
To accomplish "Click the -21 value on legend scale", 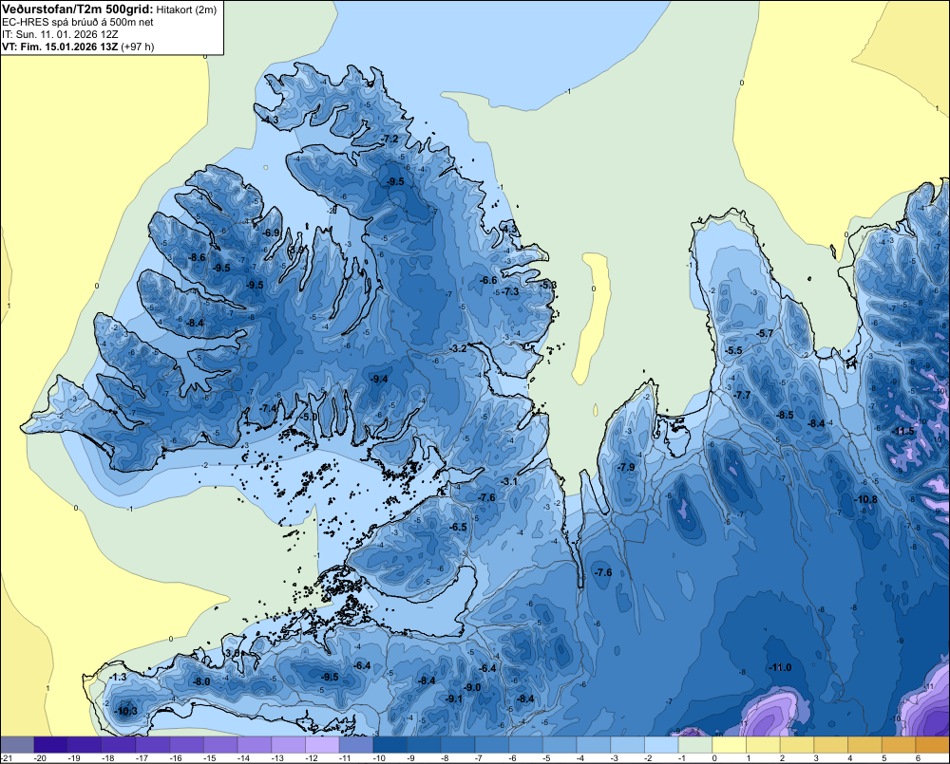I will (7, 758).
